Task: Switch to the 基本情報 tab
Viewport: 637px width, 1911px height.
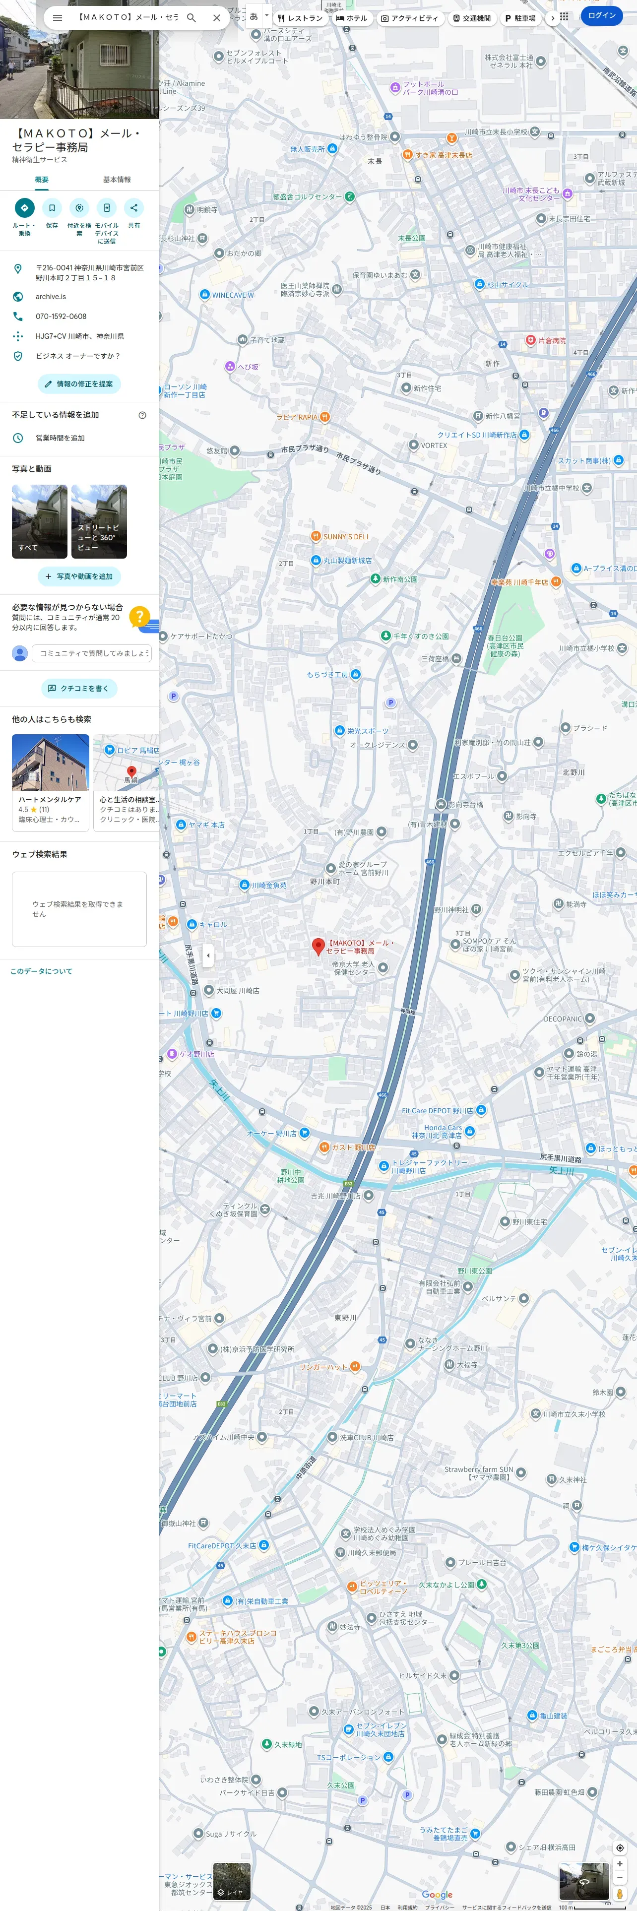Action: [117, 180]
